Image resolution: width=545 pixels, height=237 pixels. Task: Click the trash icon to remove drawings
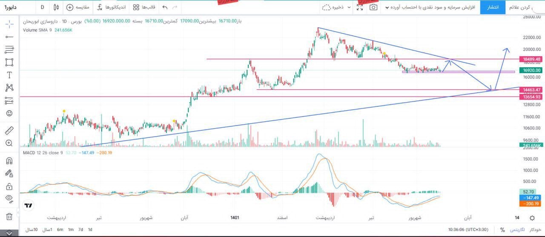9,217
